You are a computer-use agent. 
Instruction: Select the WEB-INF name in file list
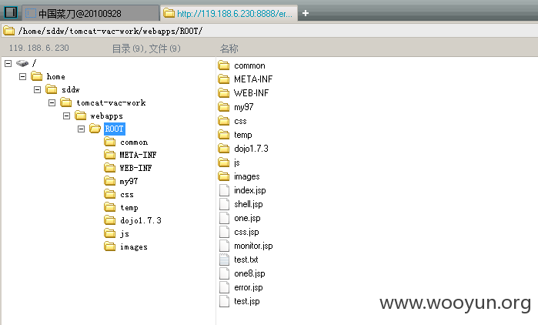click(x=251, y=93)
